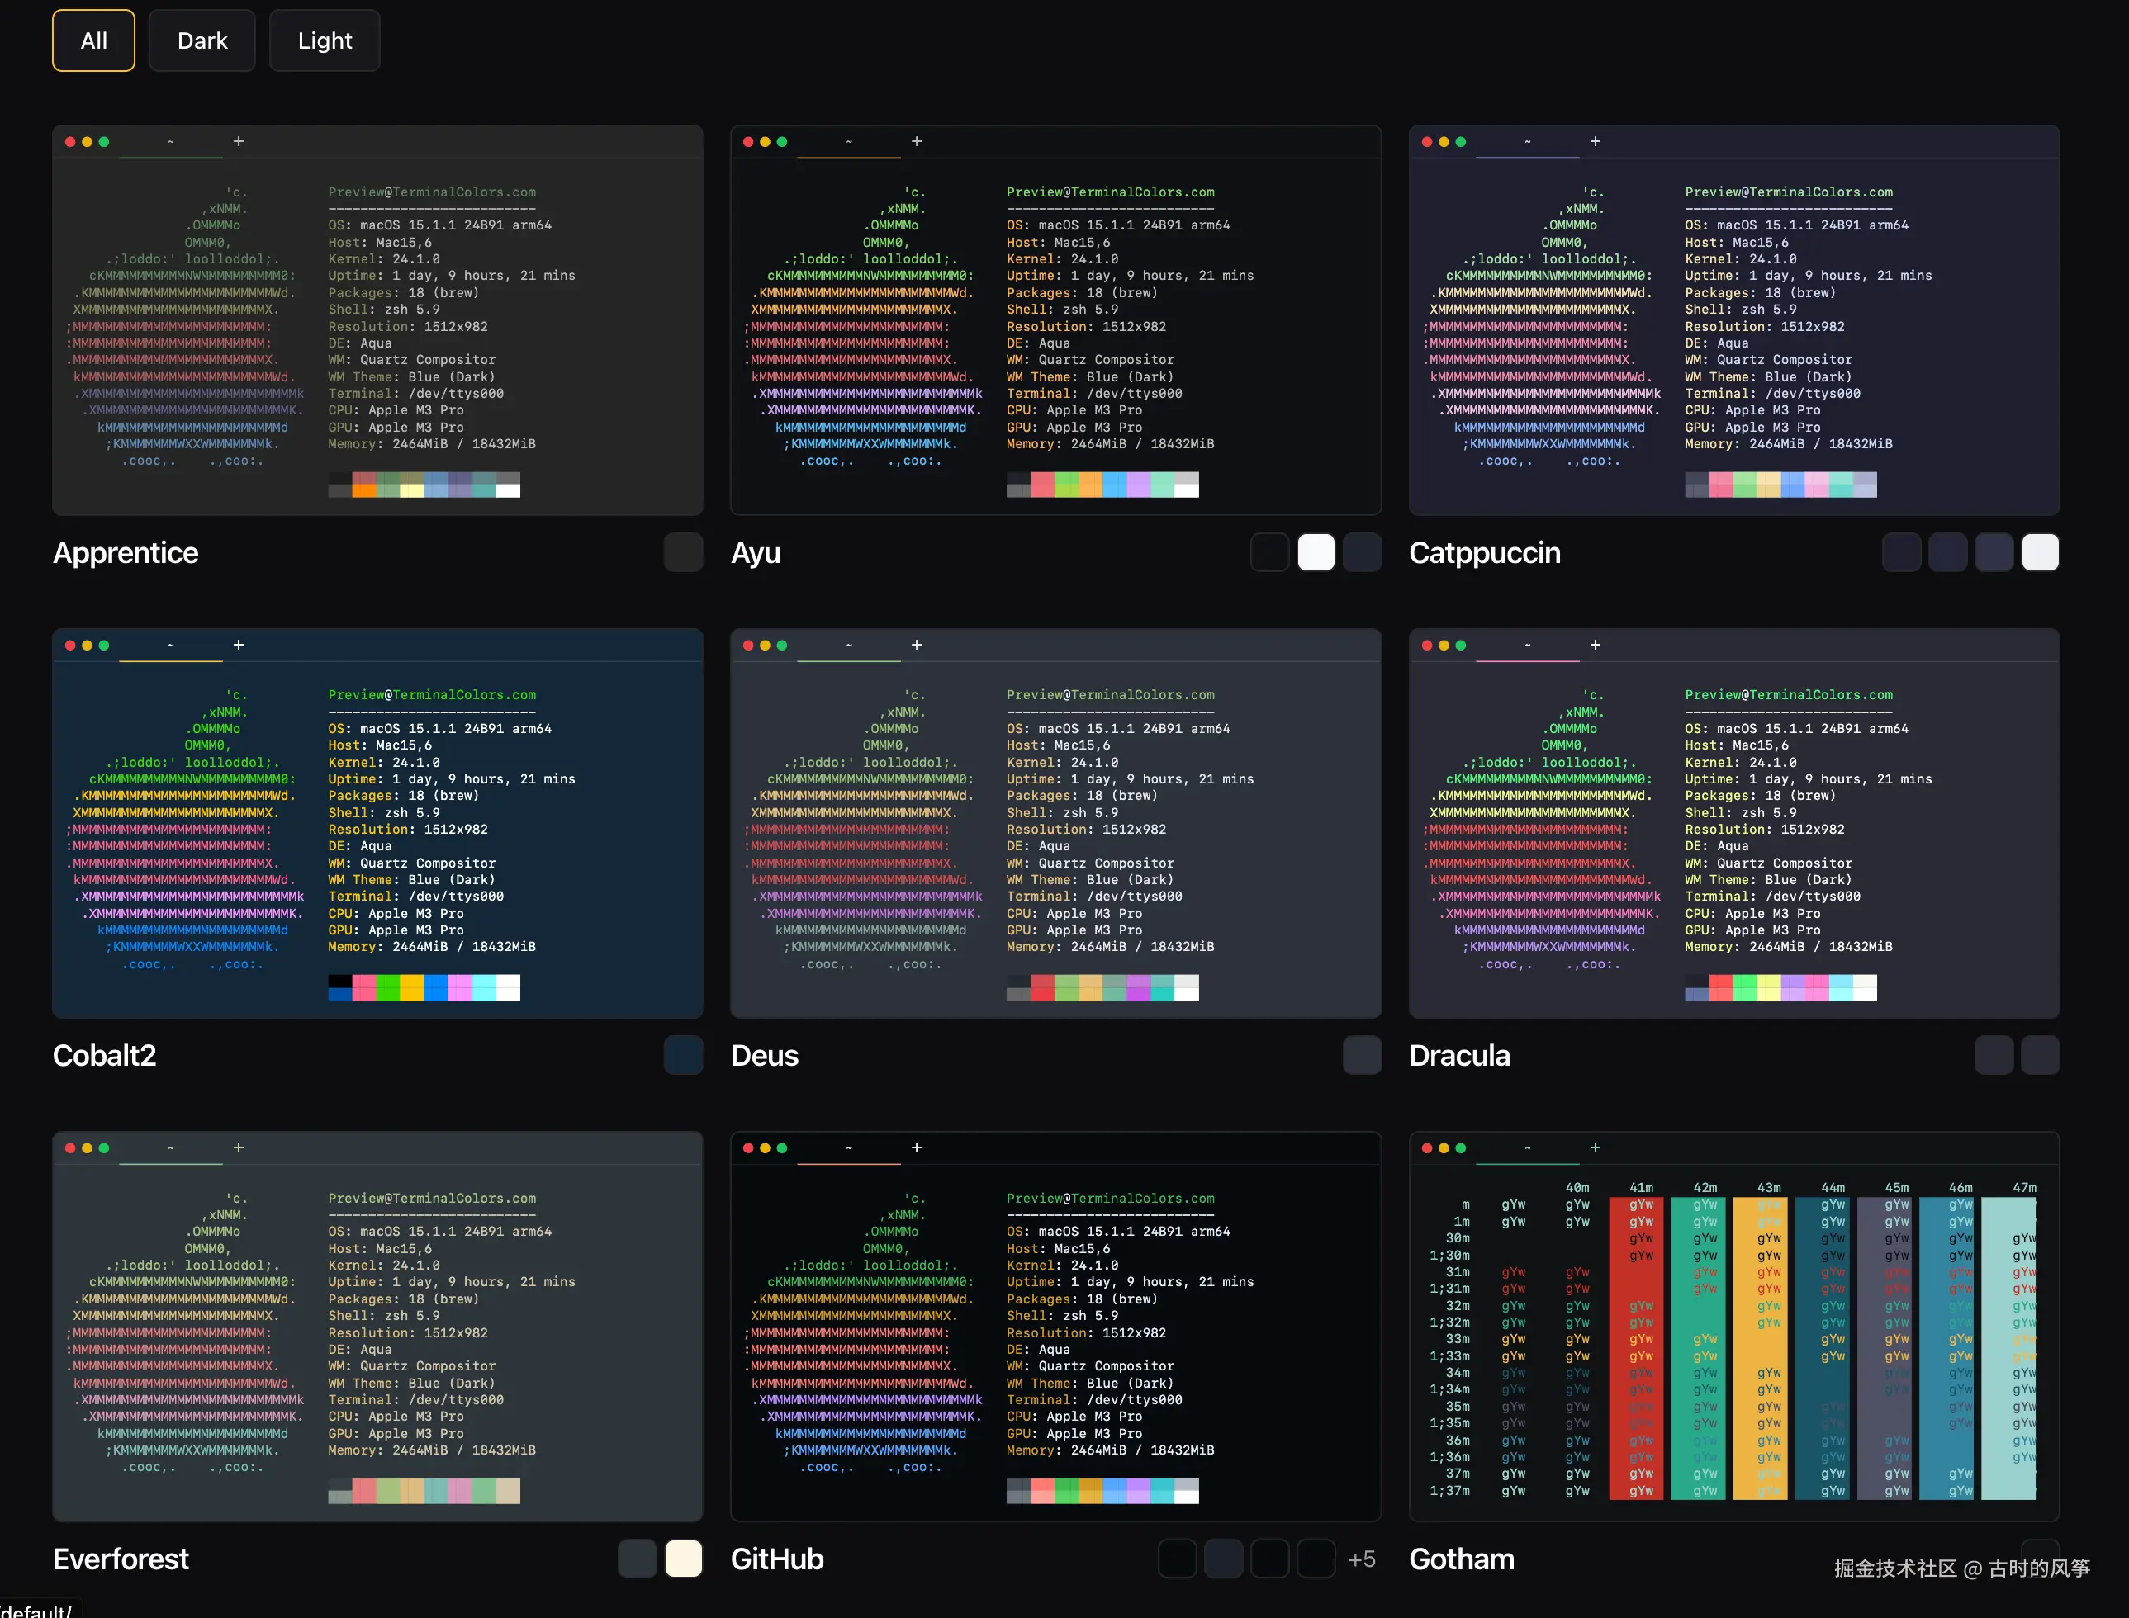2129x1618 pixels.
Task: Switch to the Dark themes filter
Action: 202,40
